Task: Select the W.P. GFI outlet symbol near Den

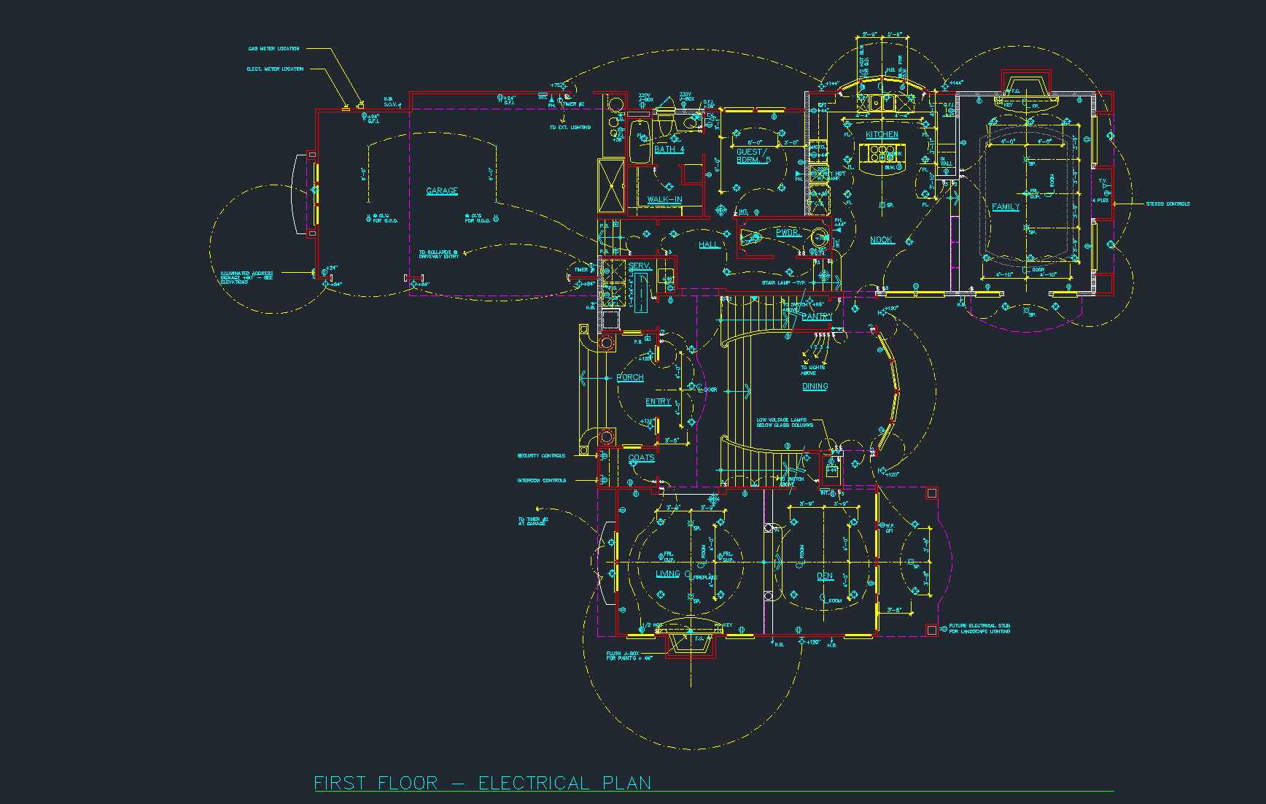Action: [882, 525]
